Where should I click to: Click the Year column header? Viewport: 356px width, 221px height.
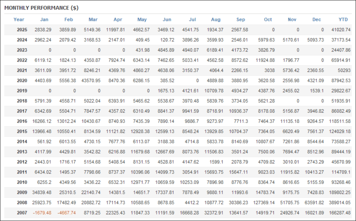pyautogui.click(x=19, y=20)
